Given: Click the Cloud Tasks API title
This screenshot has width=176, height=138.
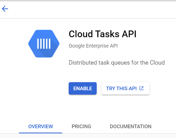Looking at the screenshot, I should pyautogui.click(x=102, y=34).
